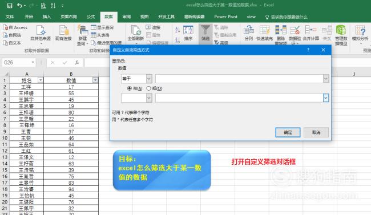The width and height of the screenshot is (371, 215).
Task: Open the first value combo box dropdown arrow
Action: [x=326, y=79]
